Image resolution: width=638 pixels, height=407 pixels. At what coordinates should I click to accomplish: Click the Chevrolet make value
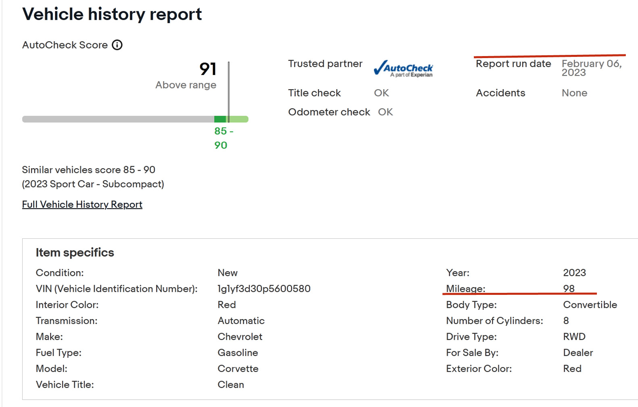coord(240,337)
